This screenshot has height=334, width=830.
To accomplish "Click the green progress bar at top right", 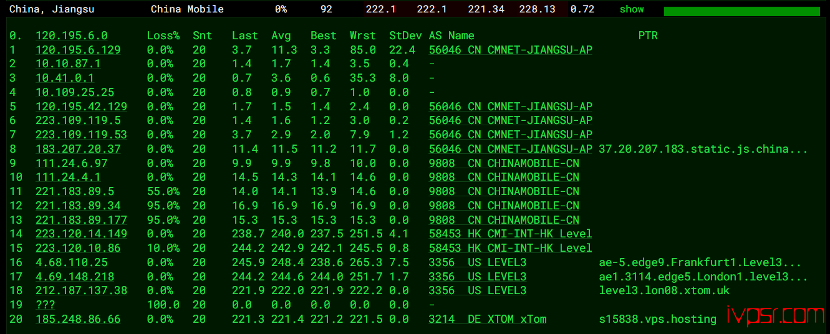I will (742, 11).
